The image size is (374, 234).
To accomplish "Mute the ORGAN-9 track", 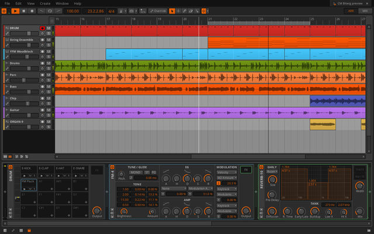I will coord(49,122).
